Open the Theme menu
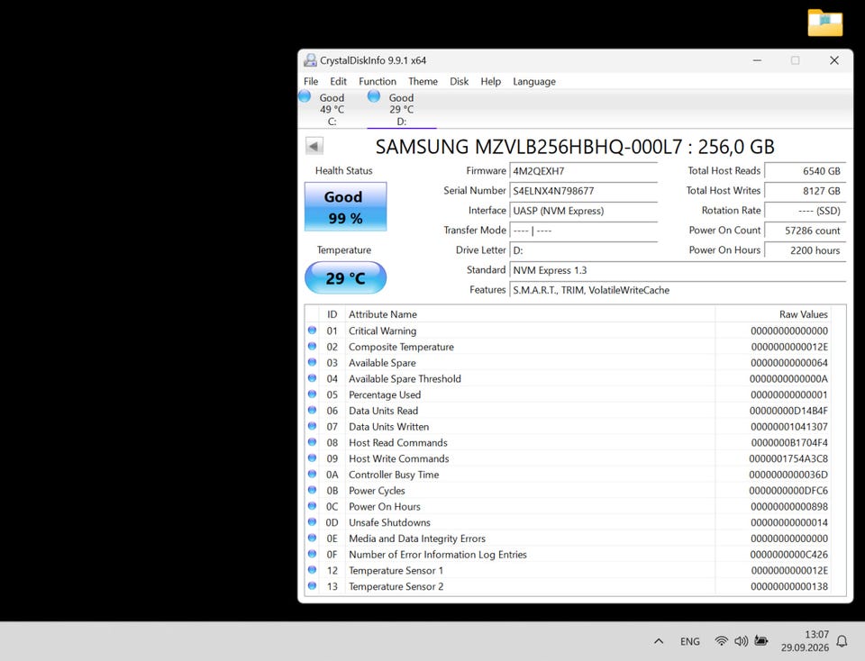865x661 pixels. tap(423, 81)
